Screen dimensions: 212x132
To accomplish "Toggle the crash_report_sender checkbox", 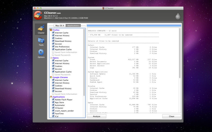I will [53, 111].
